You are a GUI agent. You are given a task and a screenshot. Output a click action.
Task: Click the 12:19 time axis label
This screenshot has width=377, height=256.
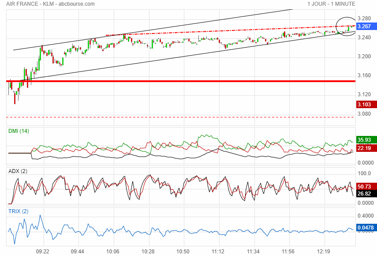pos(324,251)
